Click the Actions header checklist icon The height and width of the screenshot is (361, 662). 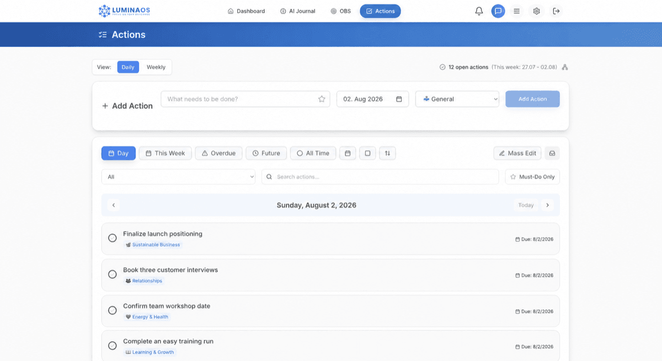[x=102, y=35]
